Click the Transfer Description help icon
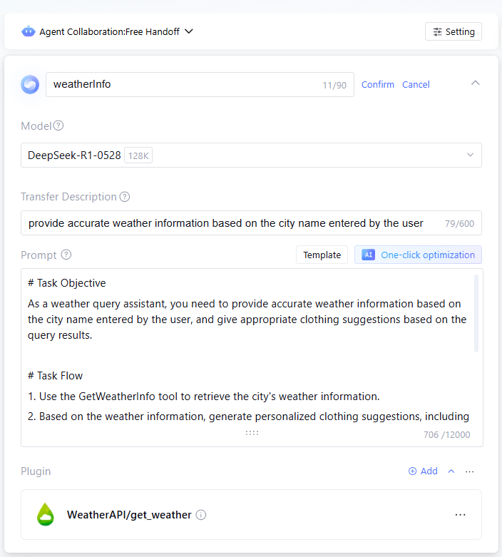Viewport: 502px width, 557px height. click(125, 197)
